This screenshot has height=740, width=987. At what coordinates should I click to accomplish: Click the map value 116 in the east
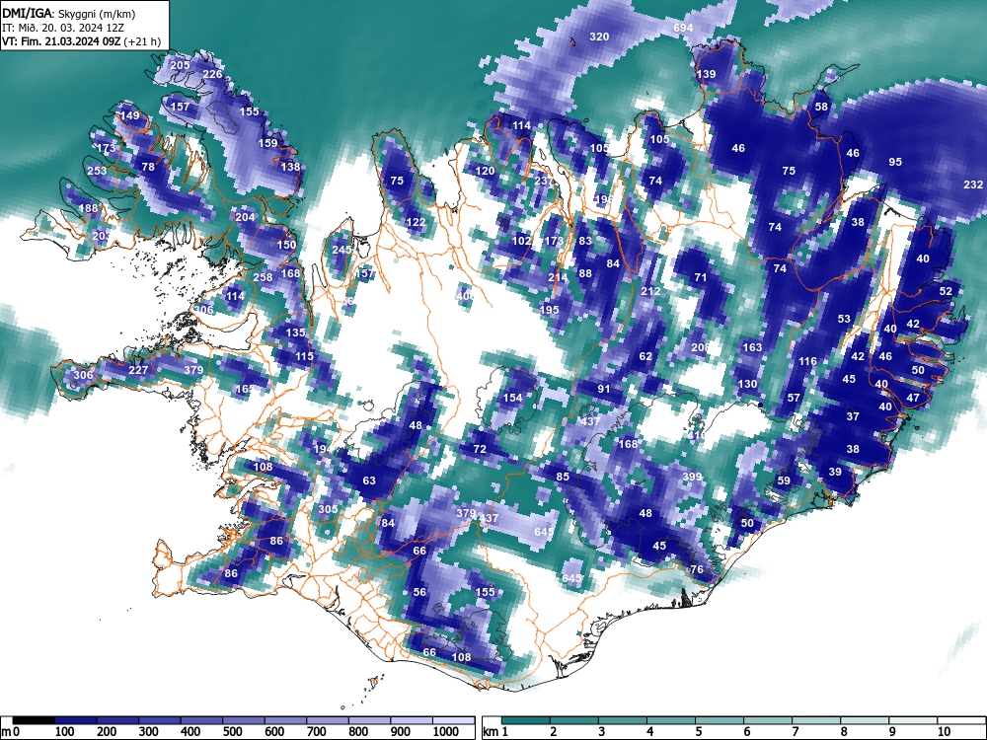click(807, 361)
